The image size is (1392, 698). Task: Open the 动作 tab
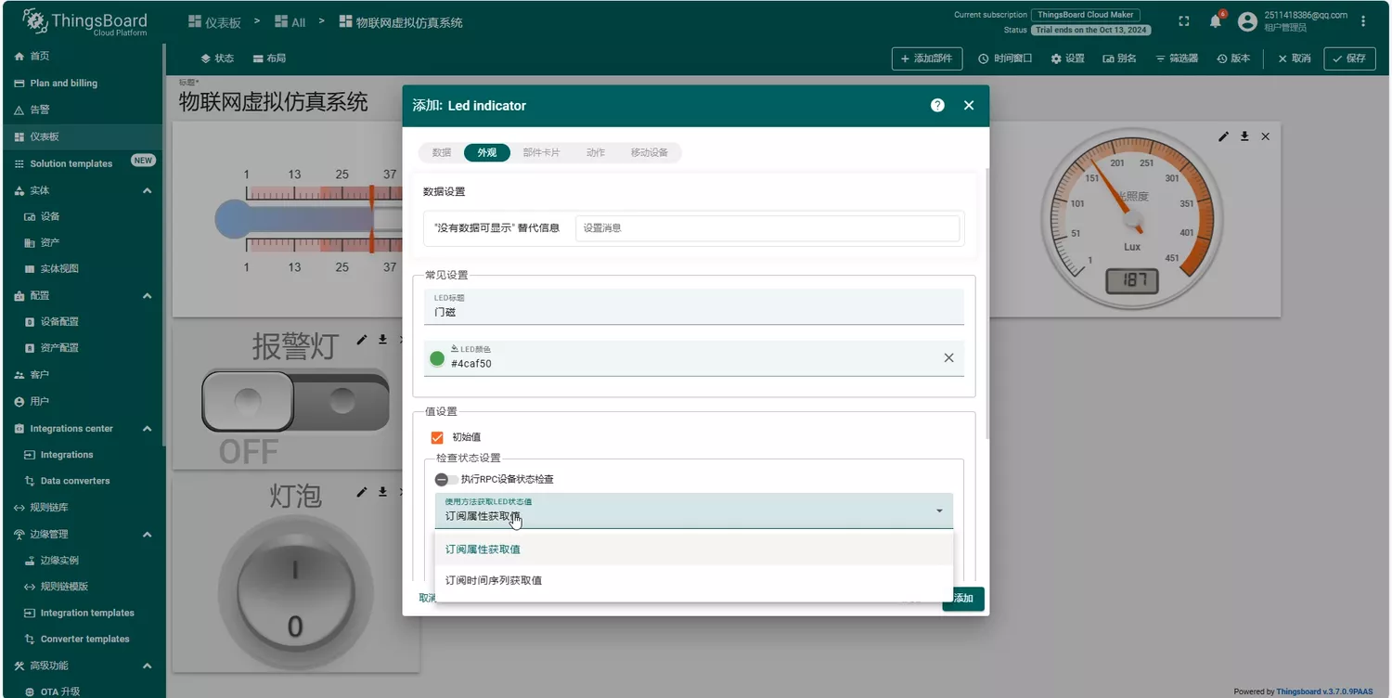[596, 152]
